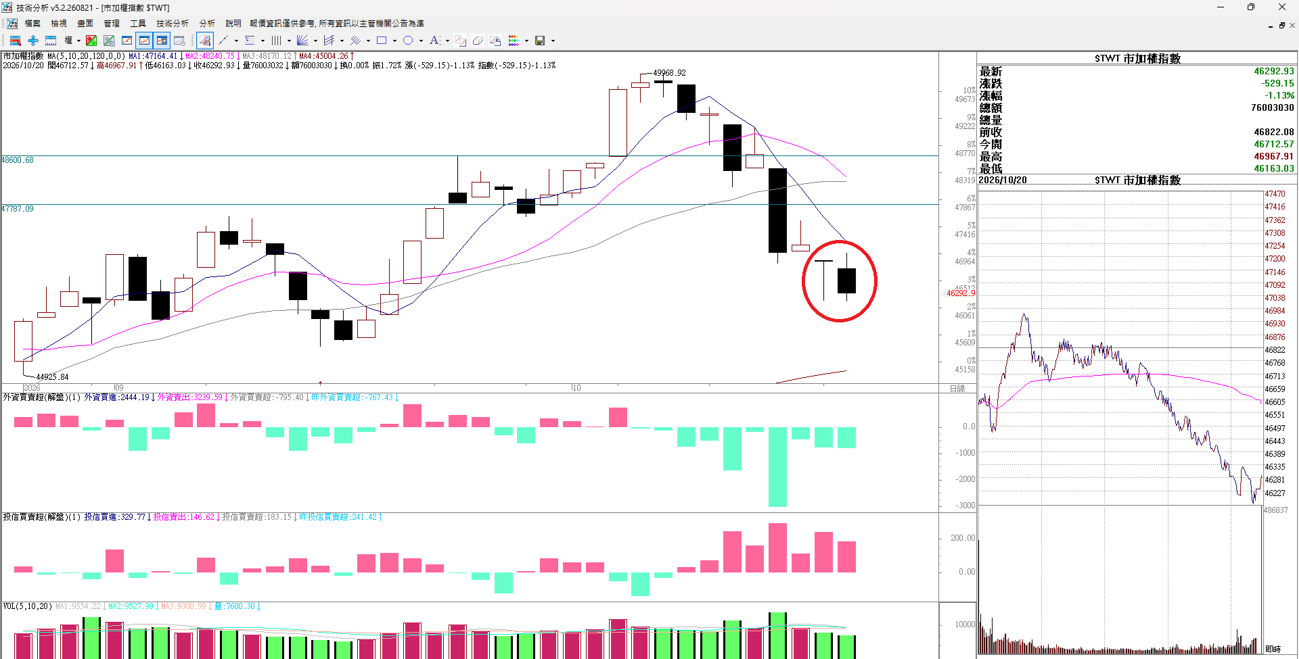Image resolution: width=1299 pixels, height=659 pixels.
Task: Click the 即時 label under intraday chart
Action: coord(1273,649)
